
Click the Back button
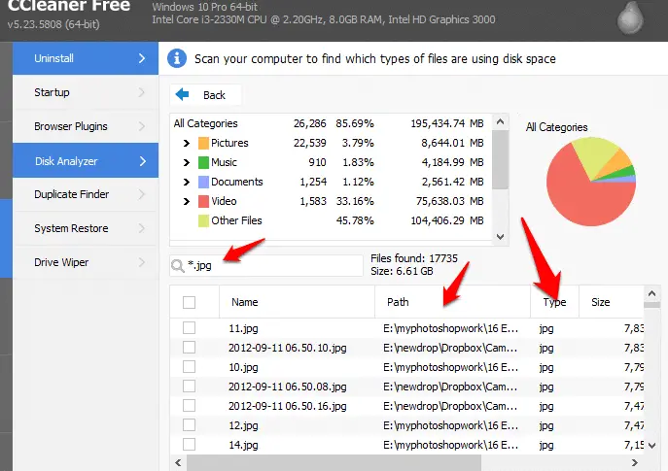[205, 94]
